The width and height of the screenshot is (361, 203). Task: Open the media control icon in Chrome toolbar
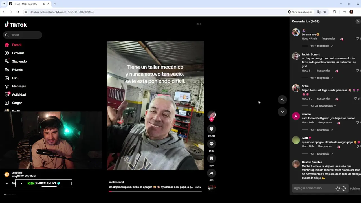click(344, 12)
